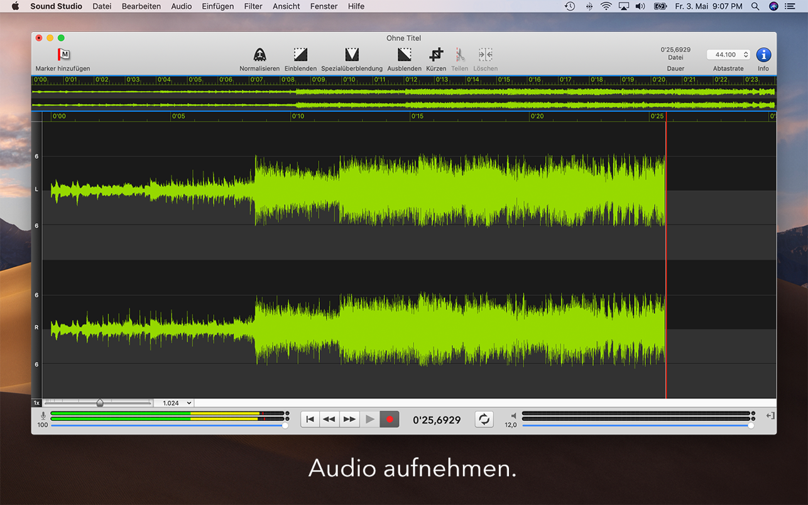Click the Ausblenden fade-out icon
Viewport: 808px width, 505px height.
pyautogui.click(x=404, y=55)
